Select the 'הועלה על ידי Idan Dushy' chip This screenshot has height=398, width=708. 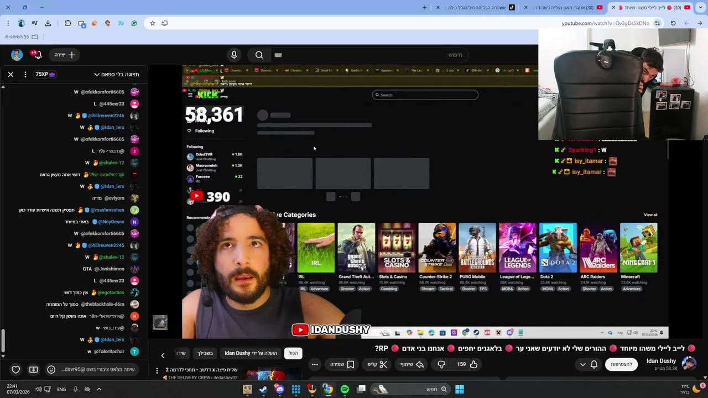pyautogui.click(x=251, y=353)
